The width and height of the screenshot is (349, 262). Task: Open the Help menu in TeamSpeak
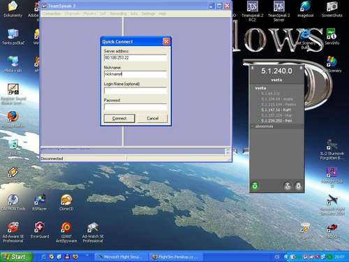(x=162, y=14)
